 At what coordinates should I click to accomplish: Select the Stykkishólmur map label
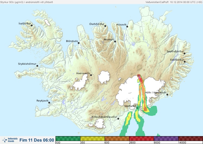coord(27,64)
